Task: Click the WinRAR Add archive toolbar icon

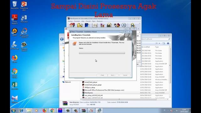Action: (72, 25)
